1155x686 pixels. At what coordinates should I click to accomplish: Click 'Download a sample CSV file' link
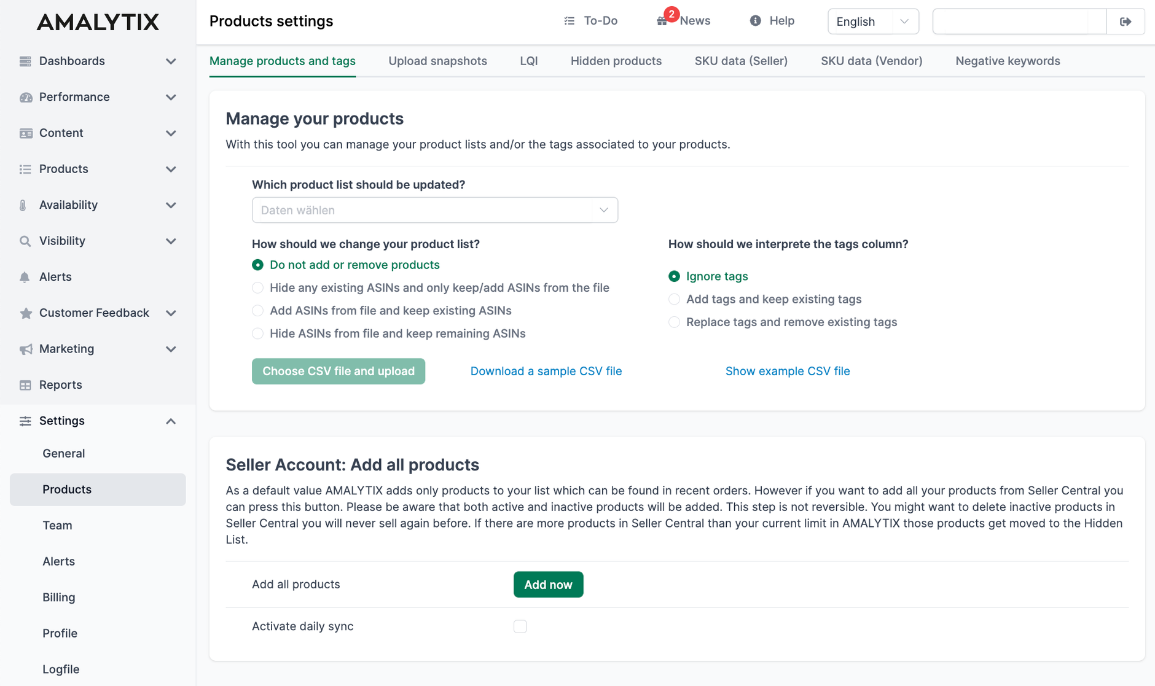point(546,371)
